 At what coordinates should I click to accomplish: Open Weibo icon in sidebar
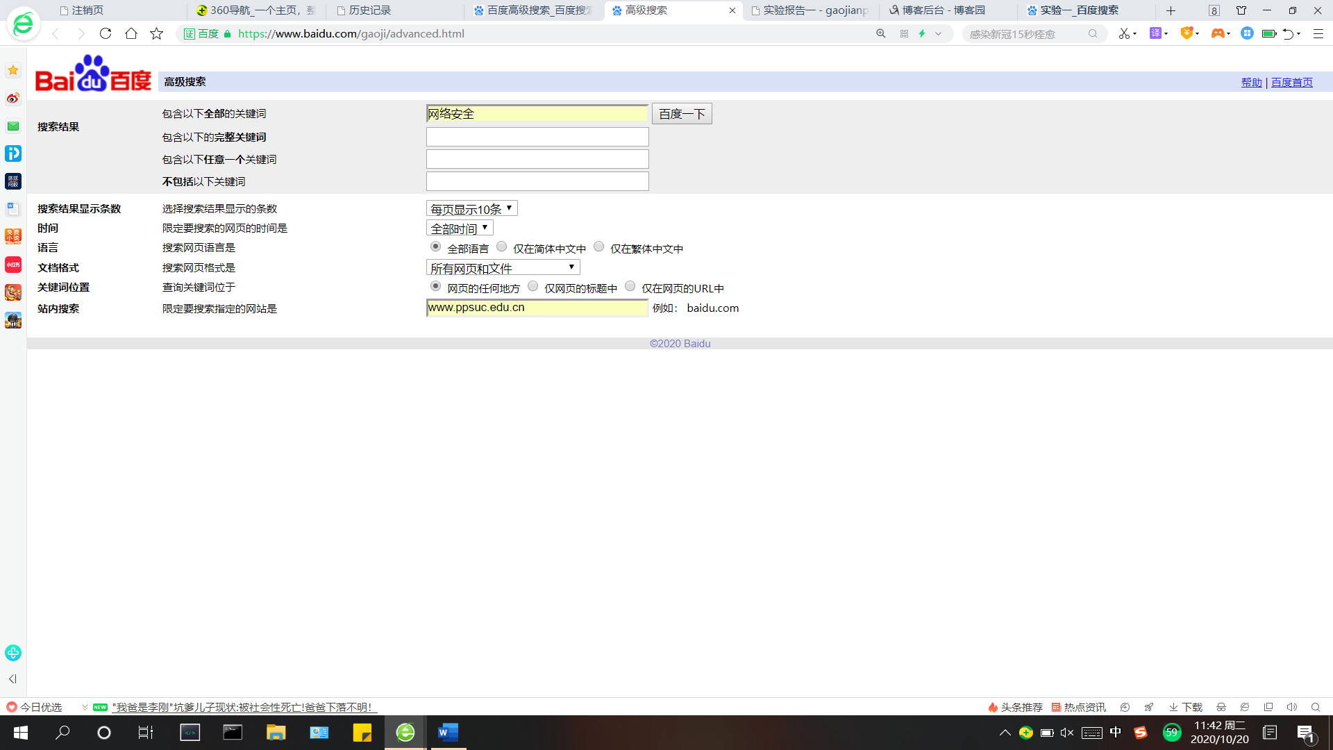pyautogui.click(x=13, y=98)
